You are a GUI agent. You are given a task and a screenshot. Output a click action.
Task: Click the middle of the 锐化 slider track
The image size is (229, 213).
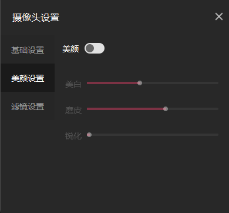pyautogui.click(x=153, y=135)
